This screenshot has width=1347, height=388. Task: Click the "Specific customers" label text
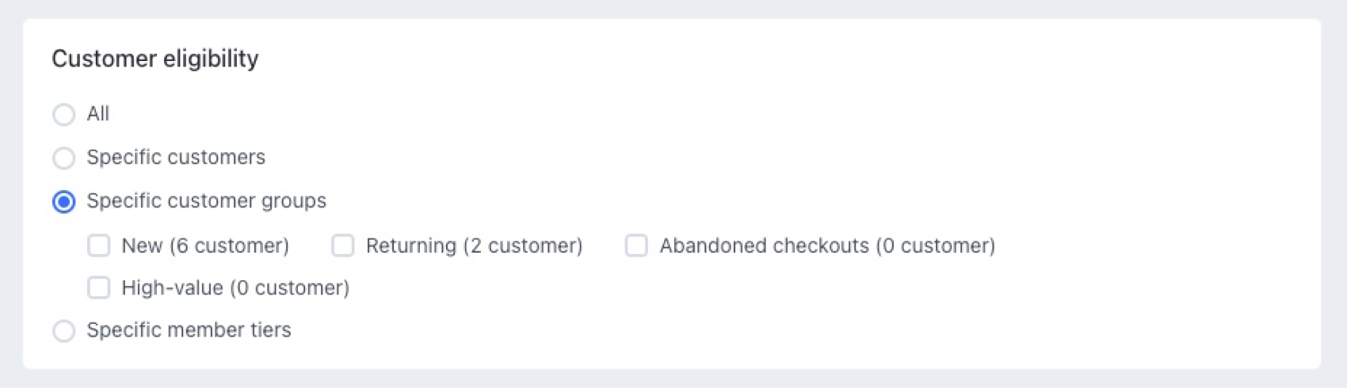[x=176, y=158]
